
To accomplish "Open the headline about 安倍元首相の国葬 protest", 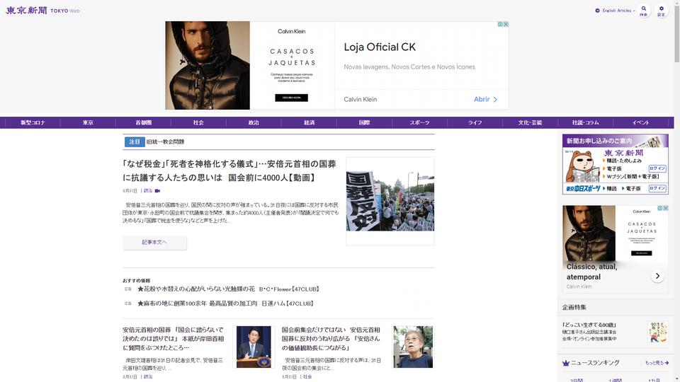I will click(x=229, y=170).
